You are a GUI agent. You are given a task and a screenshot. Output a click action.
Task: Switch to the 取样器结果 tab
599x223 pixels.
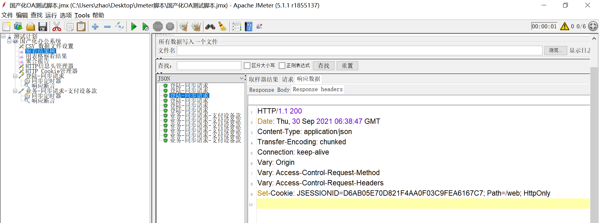(x=263, y=79)
